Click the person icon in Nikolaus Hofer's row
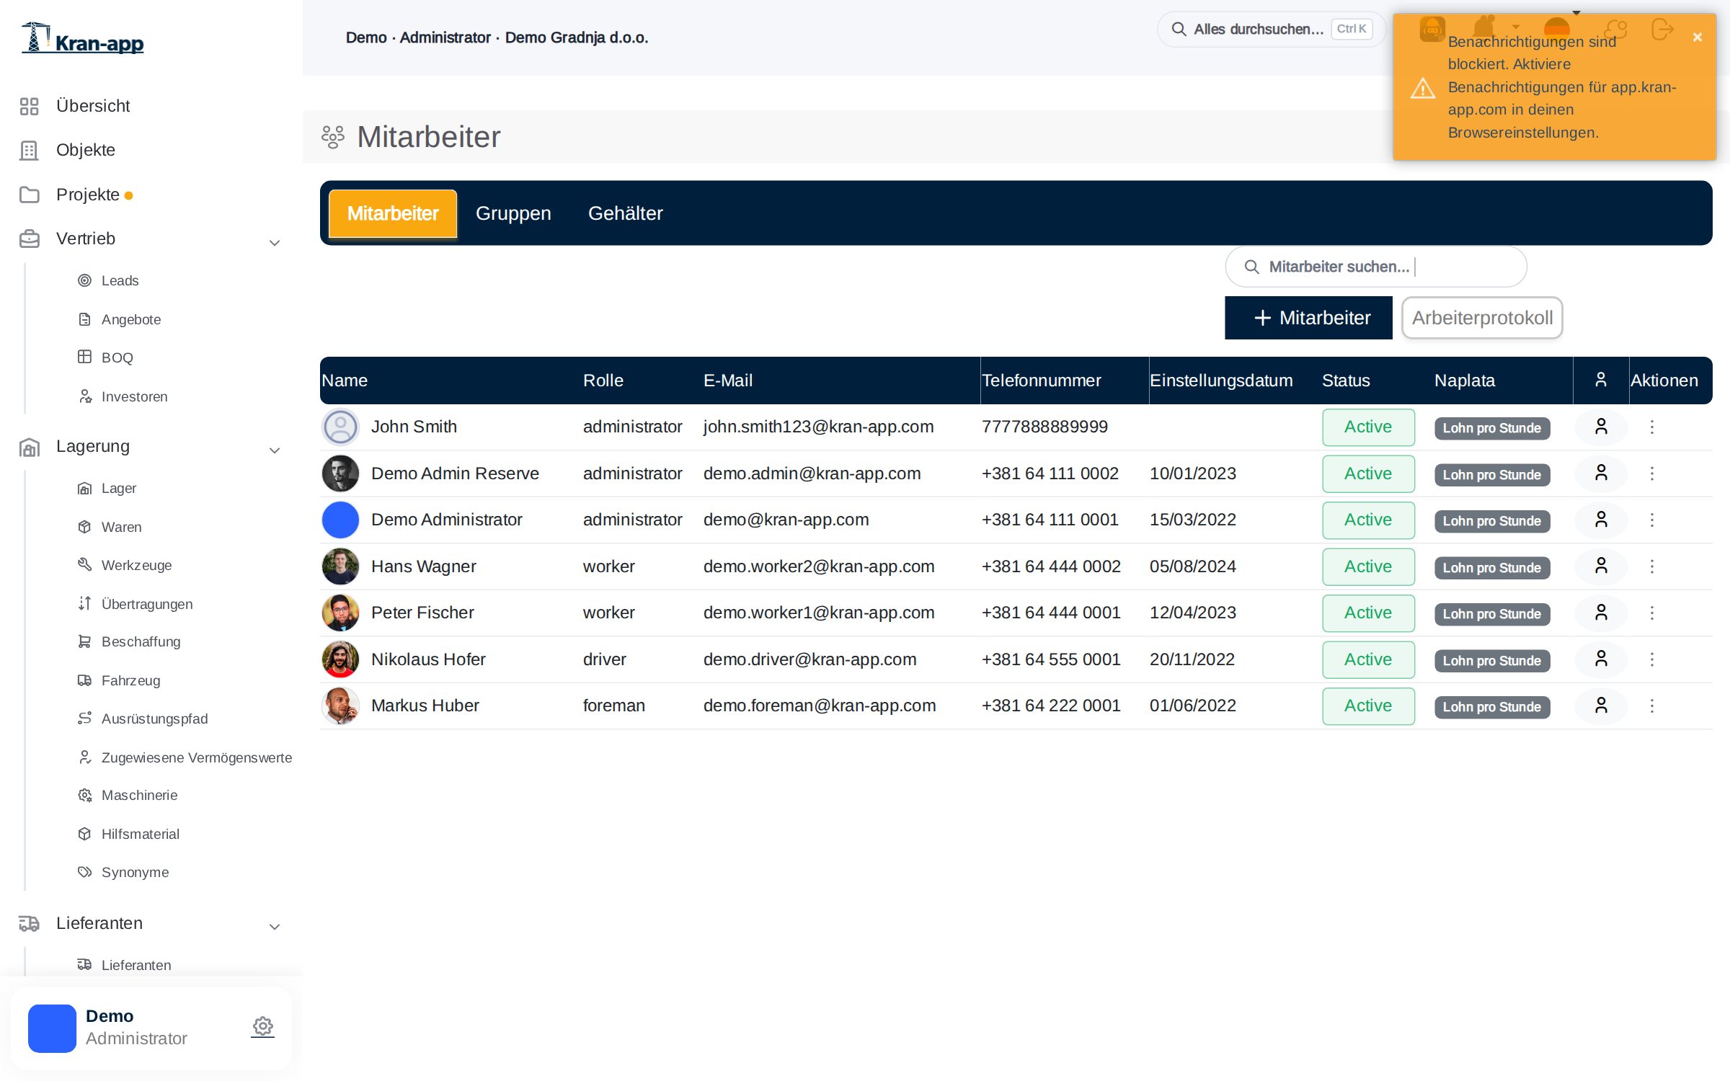The width and height of the screenshot is (1730, 1081). point(1601,659)
